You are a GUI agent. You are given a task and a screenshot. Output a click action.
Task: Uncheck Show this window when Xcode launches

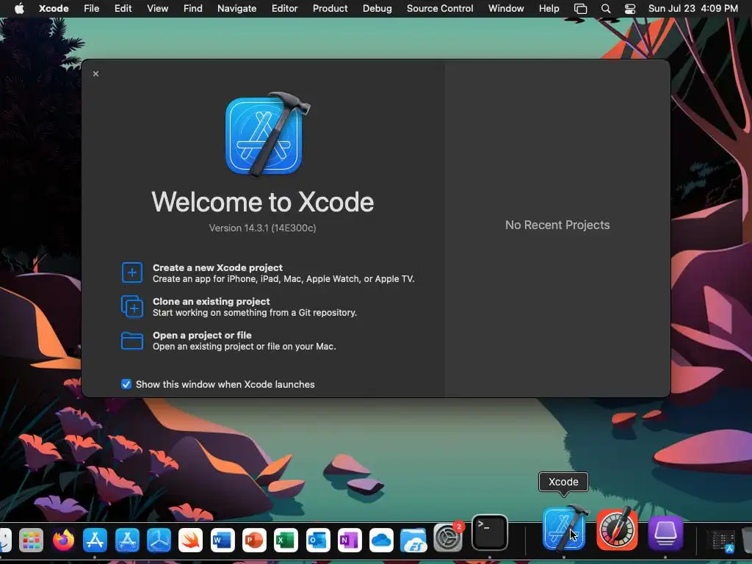click(x=126, y=384)
